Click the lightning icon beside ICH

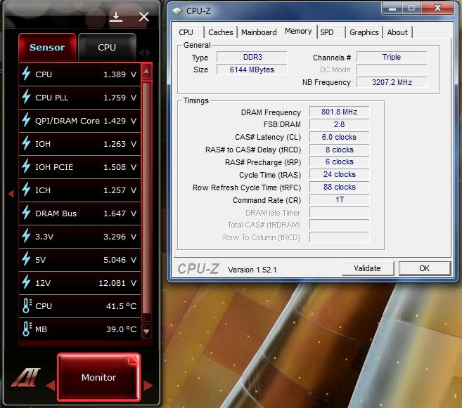pyautogui.click(x=26, y=190)
